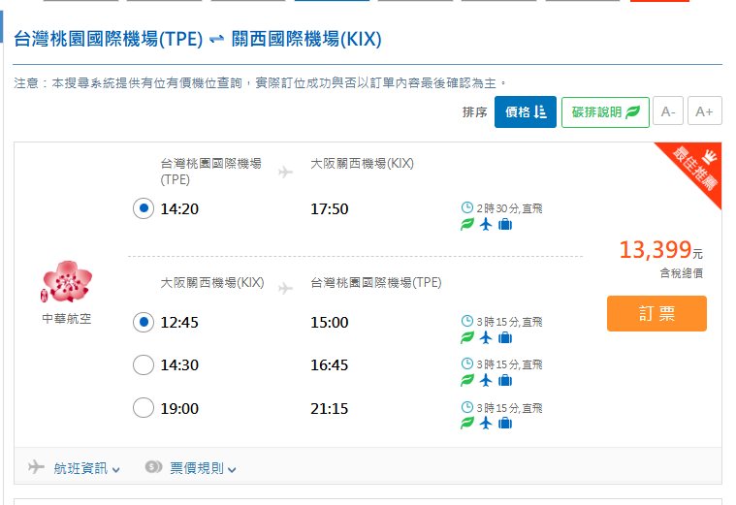
Task: Choose the 19:00 return flight radio button
Action: click(144, 407)
